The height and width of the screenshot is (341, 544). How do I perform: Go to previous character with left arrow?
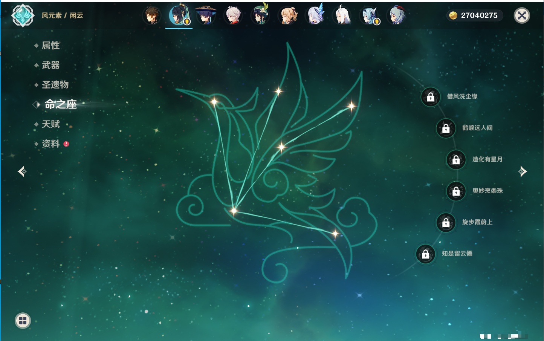22,171
